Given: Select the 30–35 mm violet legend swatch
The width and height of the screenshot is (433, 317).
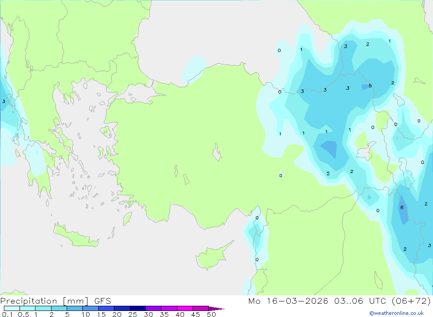Looking at the screenshot, I should (154, 308).
